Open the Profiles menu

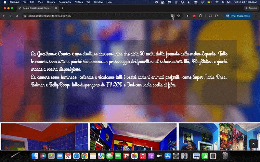pos(79,2)
